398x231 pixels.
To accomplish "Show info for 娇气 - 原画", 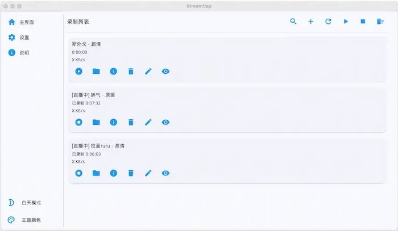I will tap(114, 123).
